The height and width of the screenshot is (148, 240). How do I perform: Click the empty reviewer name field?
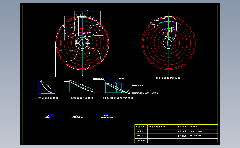point(162,136)
